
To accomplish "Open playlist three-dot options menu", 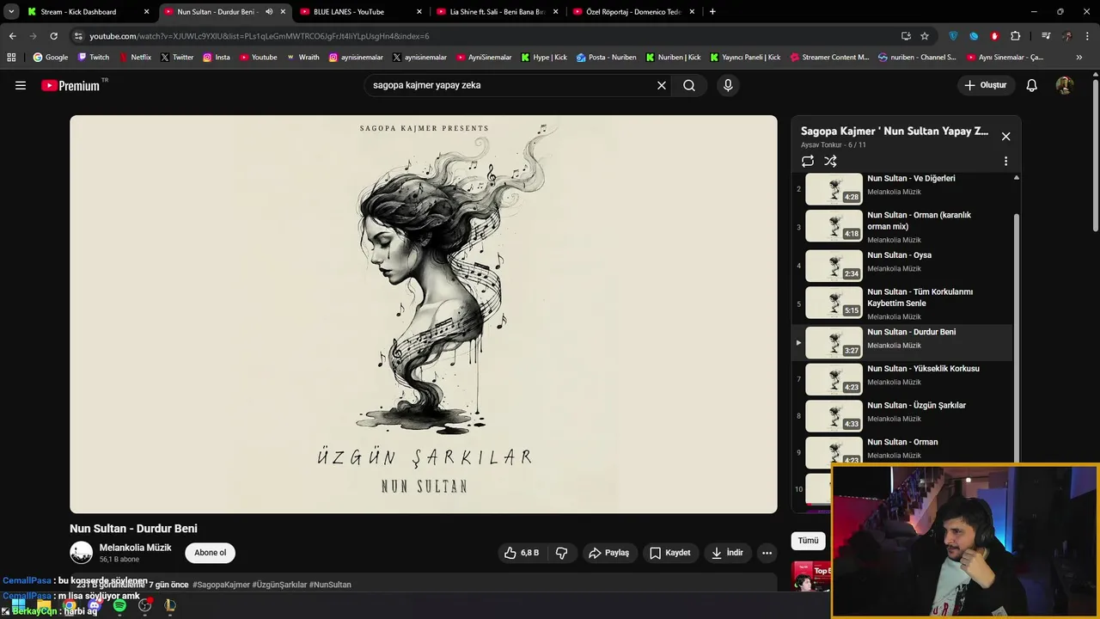I will point(1005,161).
